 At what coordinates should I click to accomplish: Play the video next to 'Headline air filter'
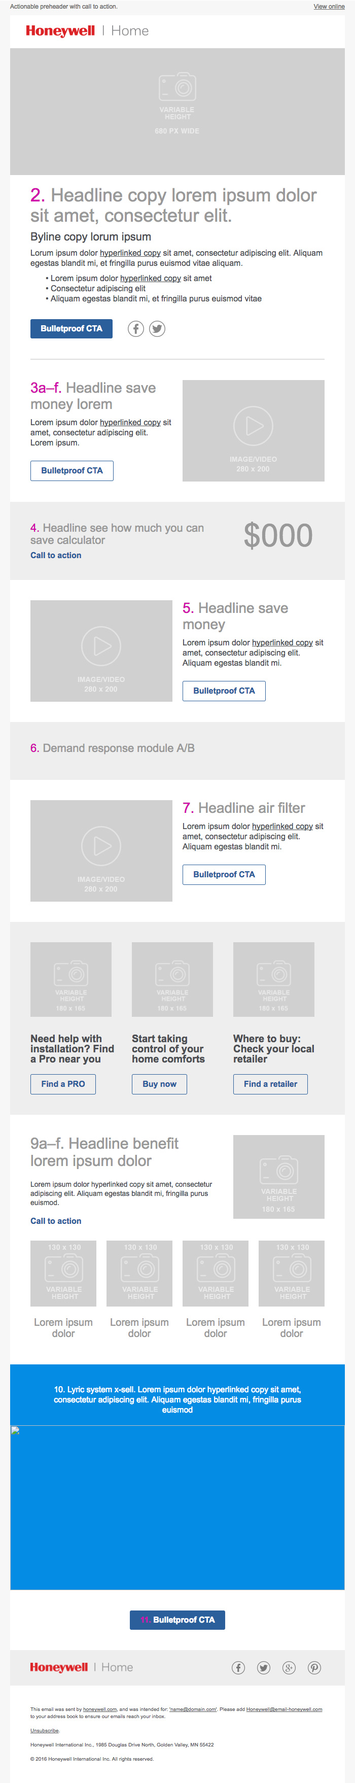click(102, 845)
